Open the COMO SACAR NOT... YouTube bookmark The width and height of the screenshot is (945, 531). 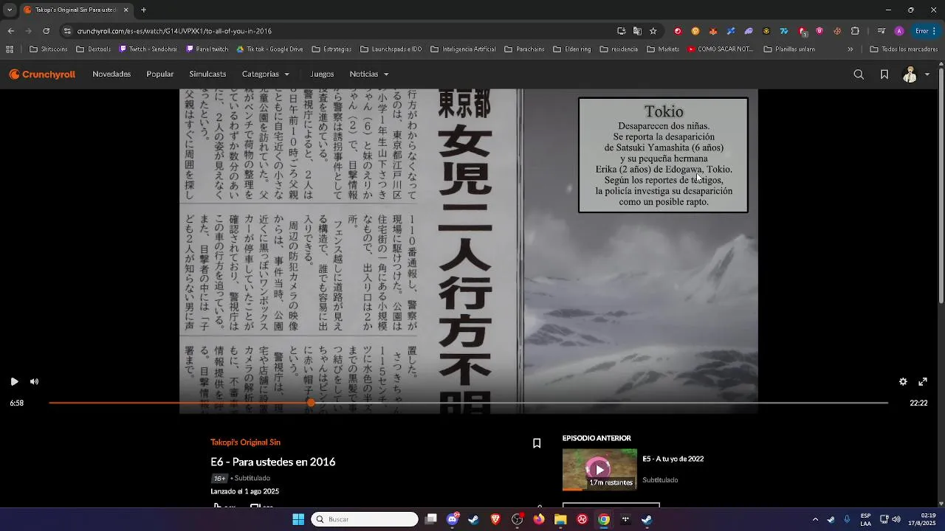(720, 49)
